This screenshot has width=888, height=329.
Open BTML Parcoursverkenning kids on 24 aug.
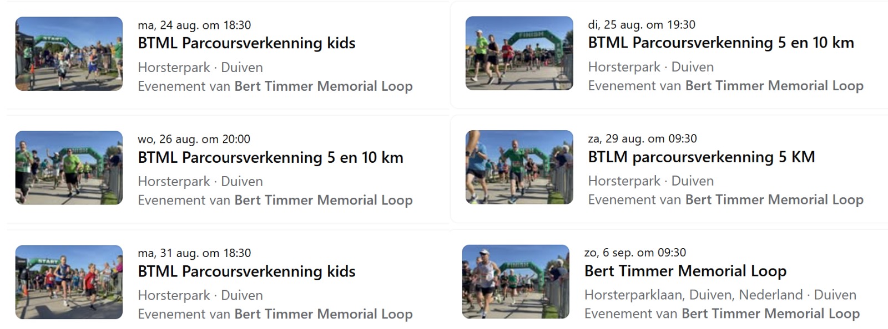click(246, 43)
